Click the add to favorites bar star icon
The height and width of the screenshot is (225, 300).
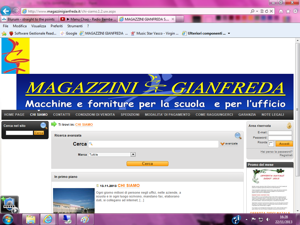click(4, 33)
